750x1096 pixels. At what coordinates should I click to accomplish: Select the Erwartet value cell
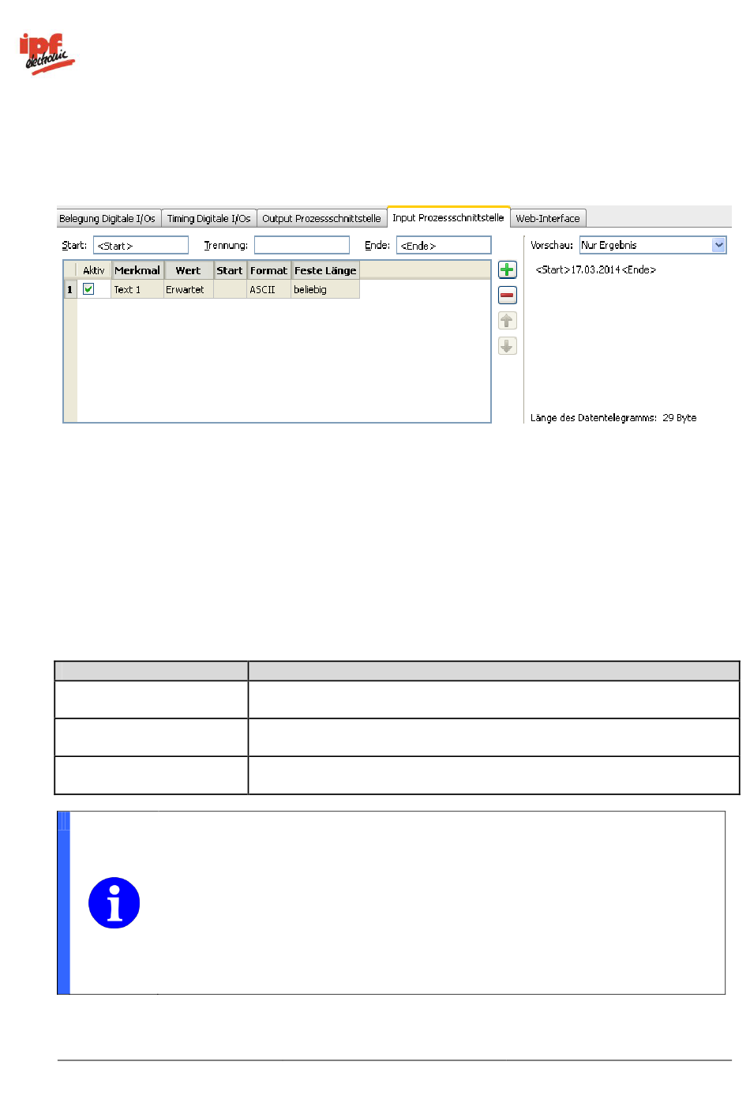pyautogui.click(x=188, y=289)
